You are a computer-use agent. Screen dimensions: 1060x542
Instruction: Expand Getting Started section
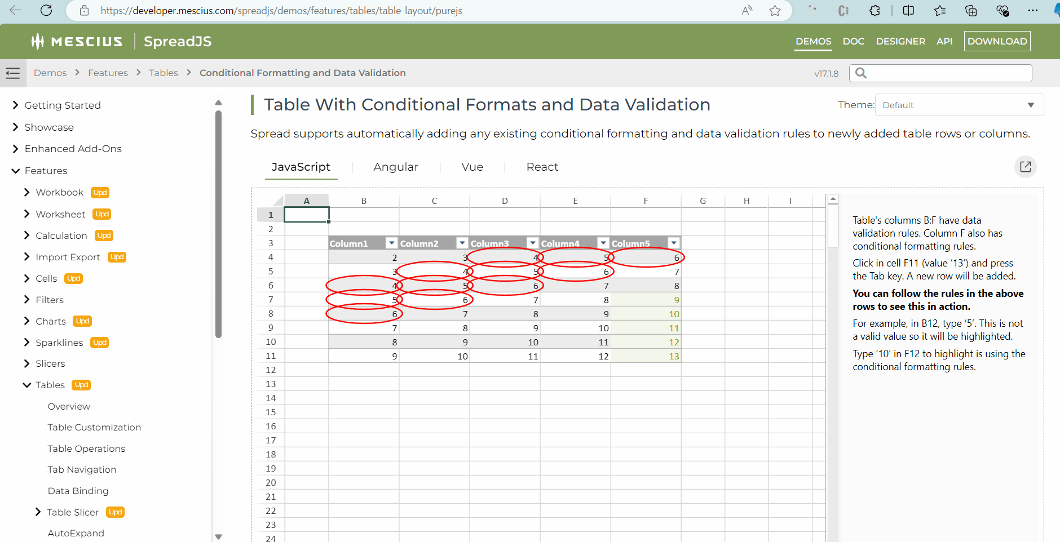[15, 105]
